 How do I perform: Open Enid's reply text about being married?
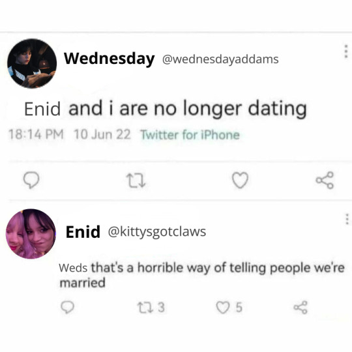pyautogui.click(x=201, y=275)
